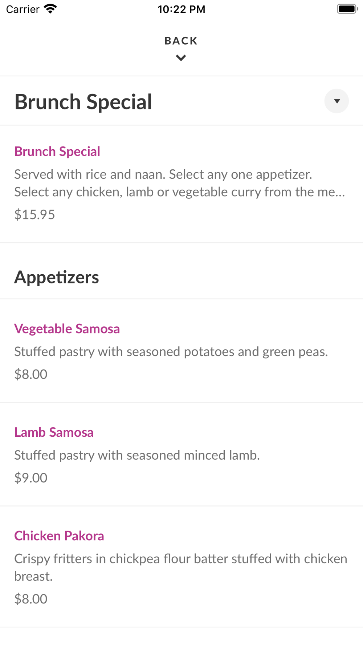Tap the Appetizers section header
Screen dimensions: 363x646
tap(57, 277)
